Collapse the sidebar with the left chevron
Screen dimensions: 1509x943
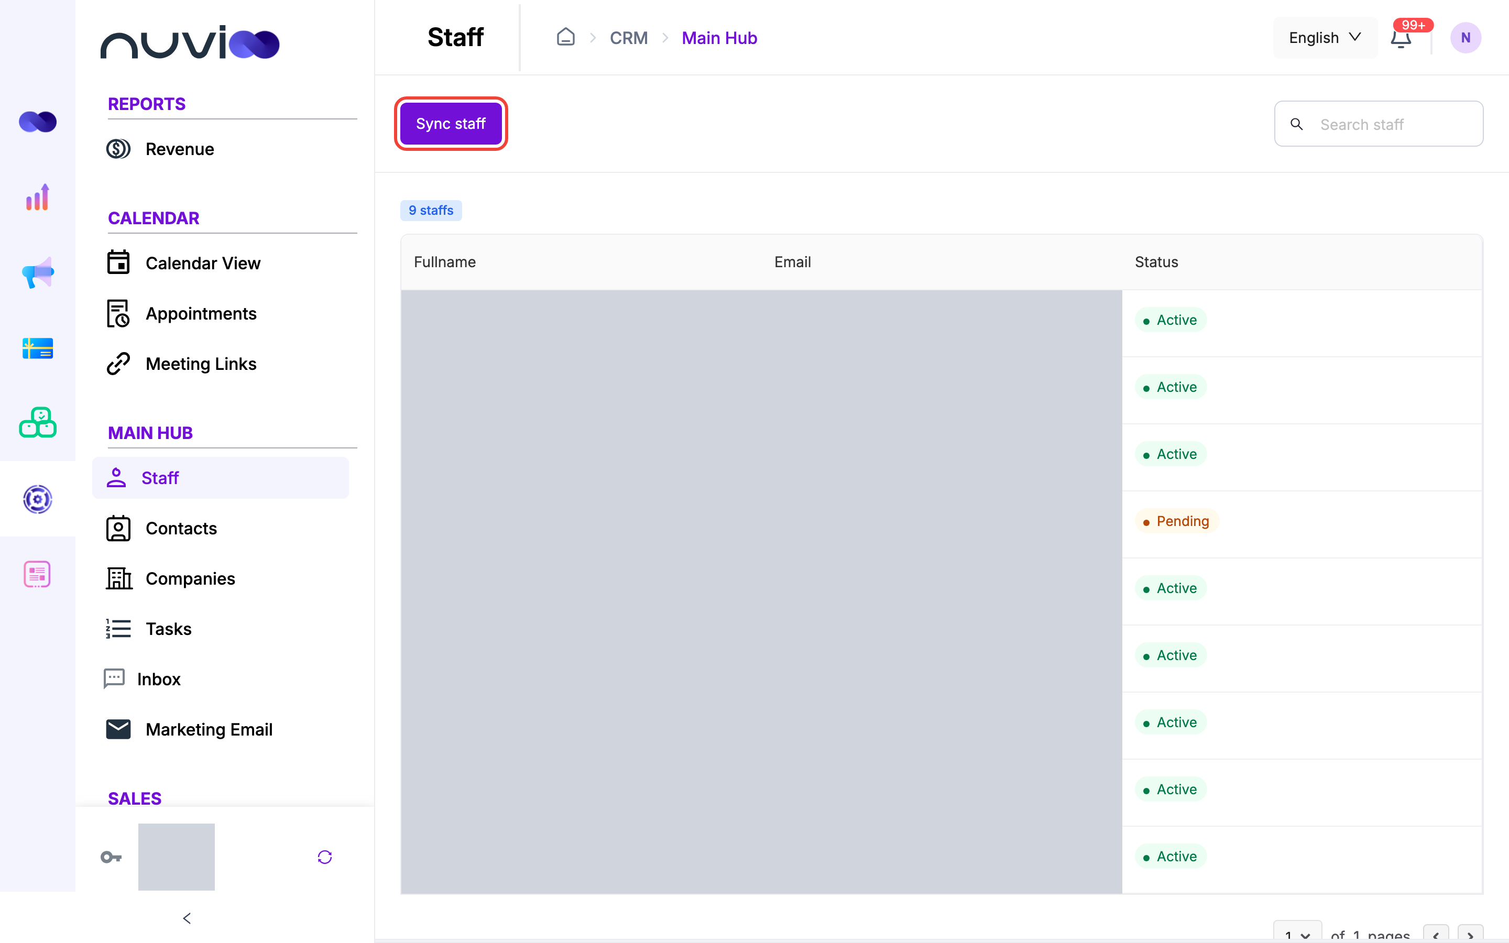[x=187, y=918]
